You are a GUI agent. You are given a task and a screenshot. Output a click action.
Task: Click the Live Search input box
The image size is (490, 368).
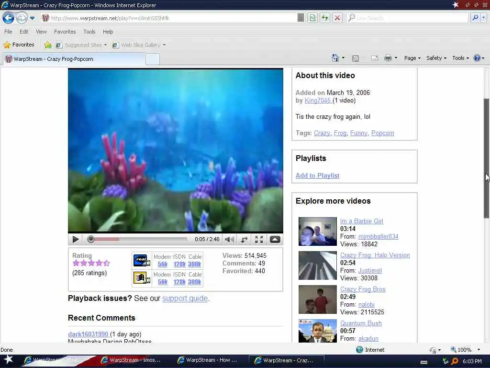[408, 18]
